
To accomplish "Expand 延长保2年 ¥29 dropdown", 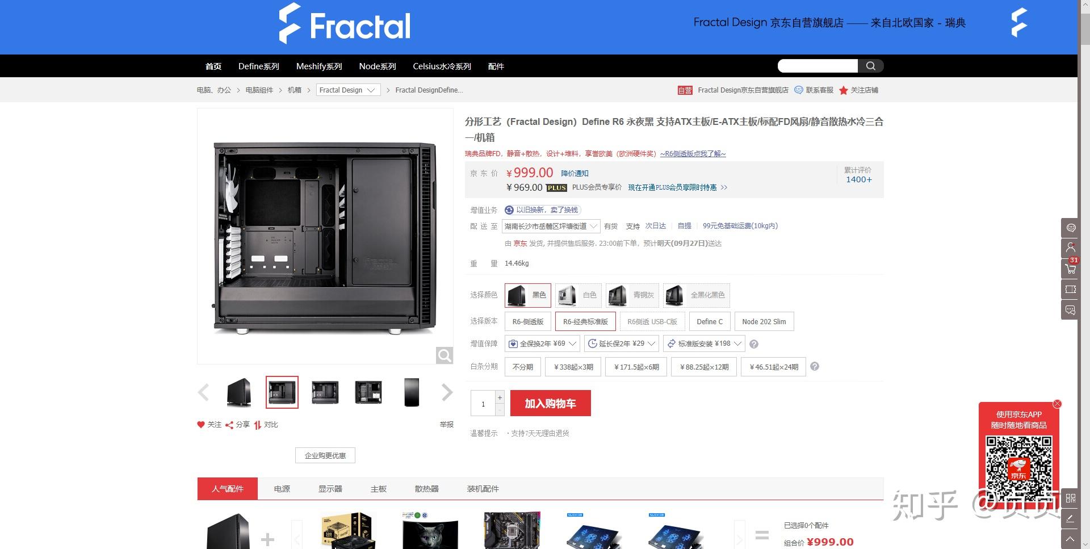I will click(x=622, y=343).
